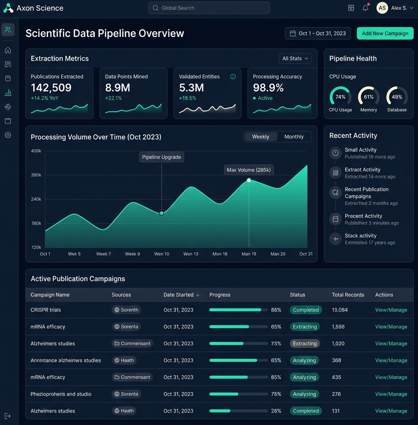418x425 pixels.
Task: Click the globe icon in Sorenth source tag
Action: tap(117, 310)
